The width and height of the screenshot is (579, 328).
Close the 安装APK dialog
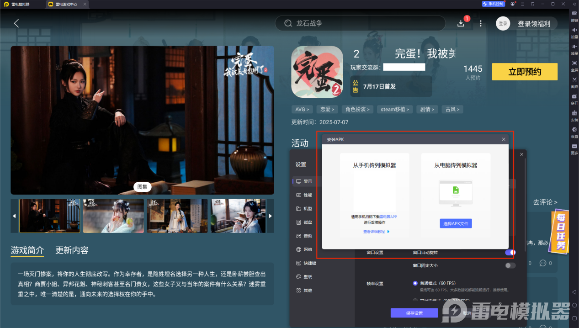[504, 139]
